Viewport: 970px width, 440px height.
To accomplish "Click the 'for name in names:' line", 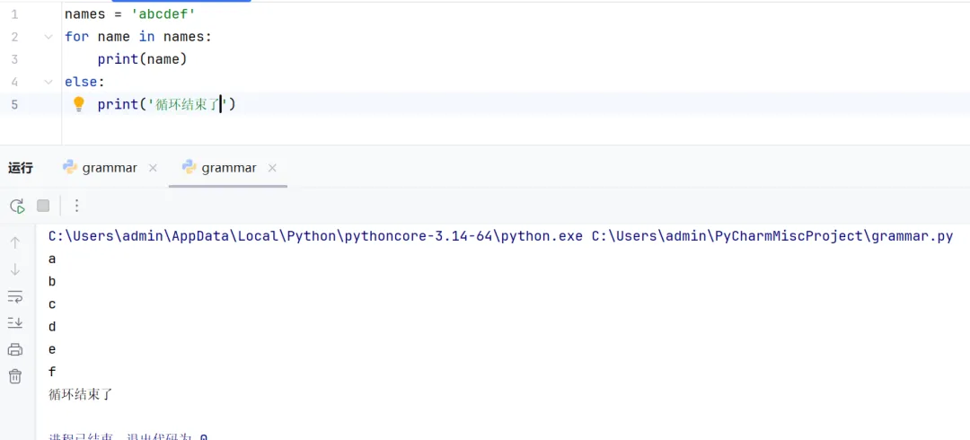I will click(x=138, y=37).
